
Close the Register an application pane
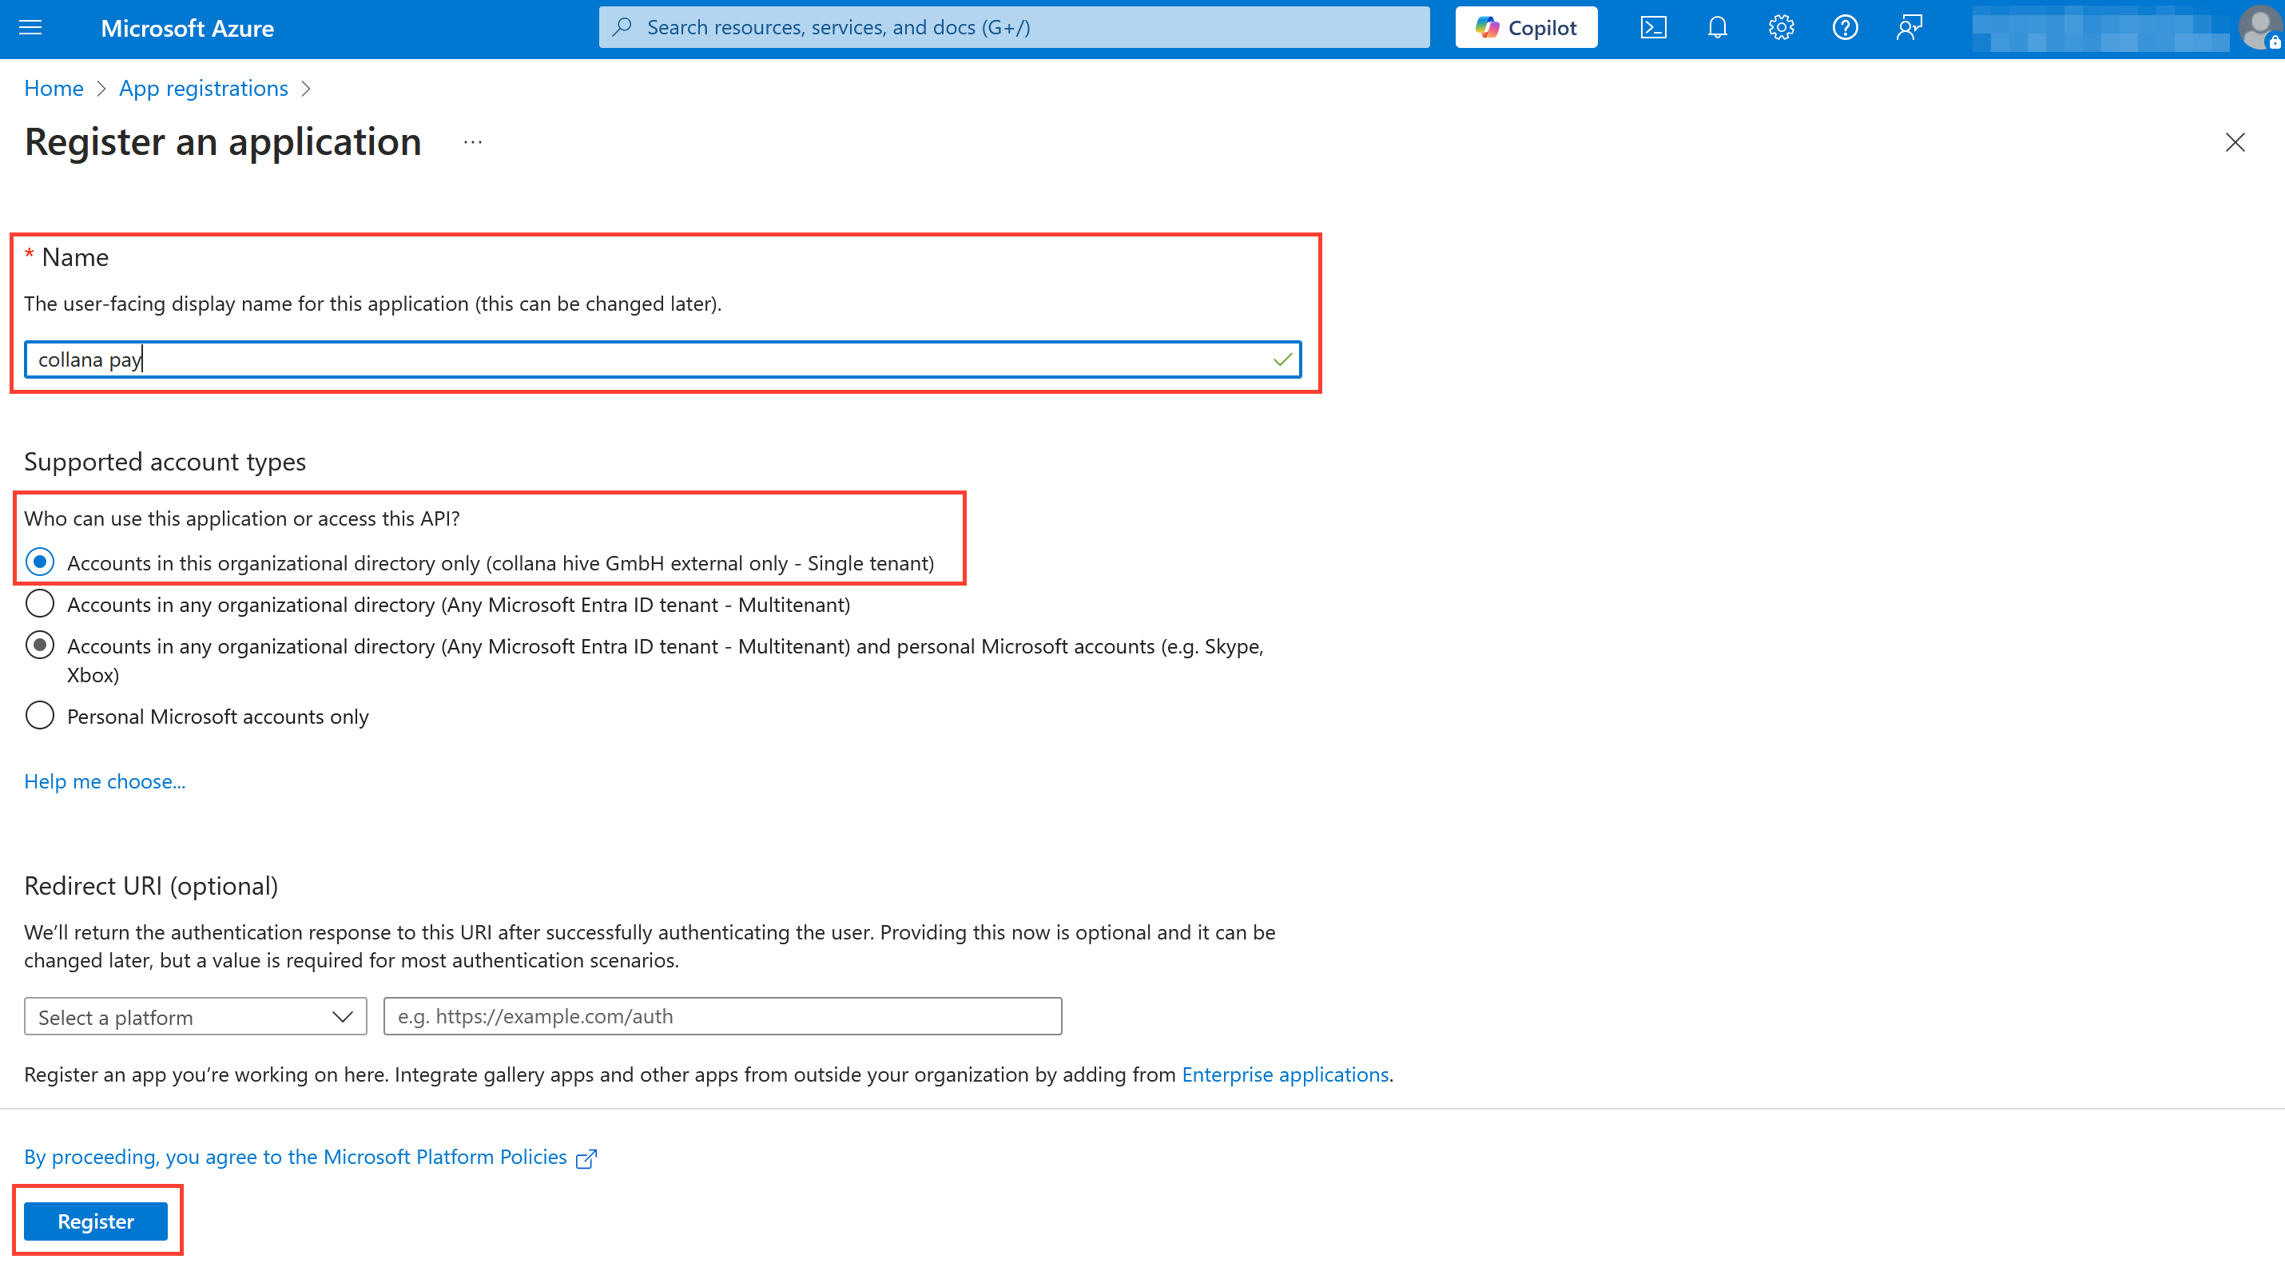2235,142
